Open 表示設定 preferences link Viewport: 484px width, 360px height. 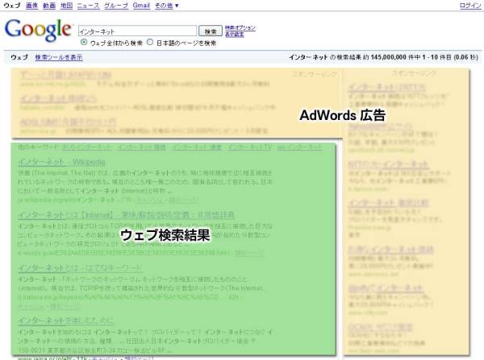click(234, 34)
